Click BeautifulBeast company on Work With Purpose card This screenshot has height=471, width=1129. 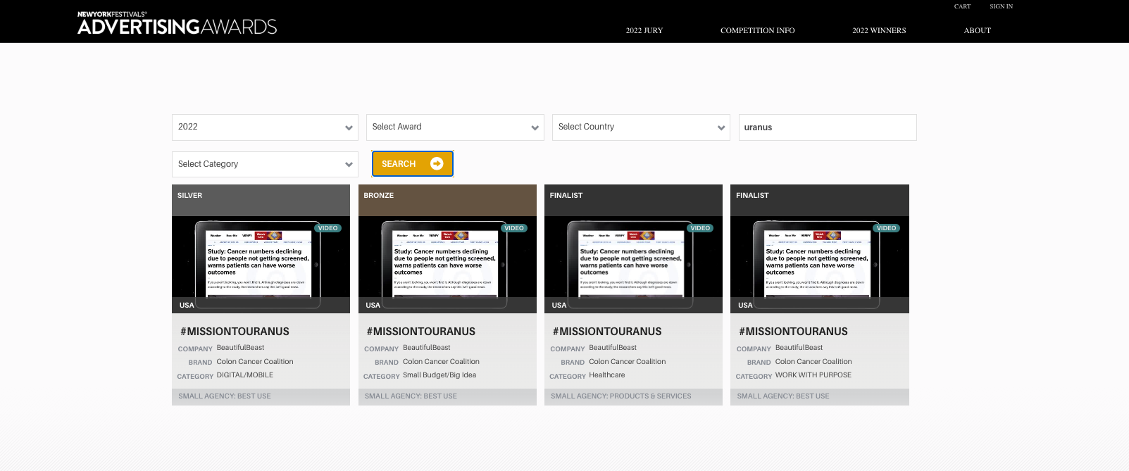(799, 348)
